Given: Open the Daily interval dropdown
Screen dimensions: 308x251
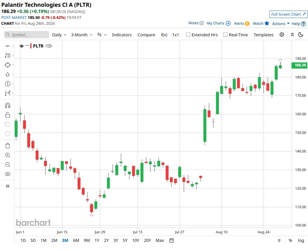Looking at the screenshot, I should (x=59, y=35).
